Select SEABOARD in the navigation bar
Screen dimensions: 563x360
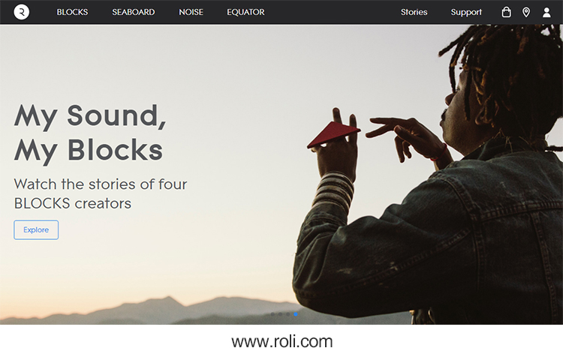[133, 12]
